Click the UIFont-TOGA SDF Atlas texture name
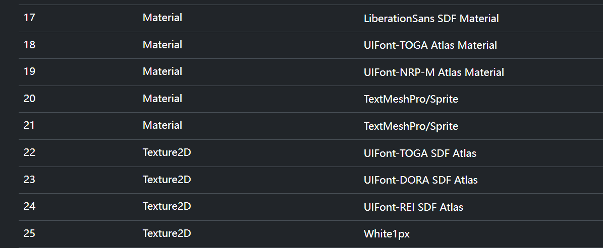 point(420,153)
